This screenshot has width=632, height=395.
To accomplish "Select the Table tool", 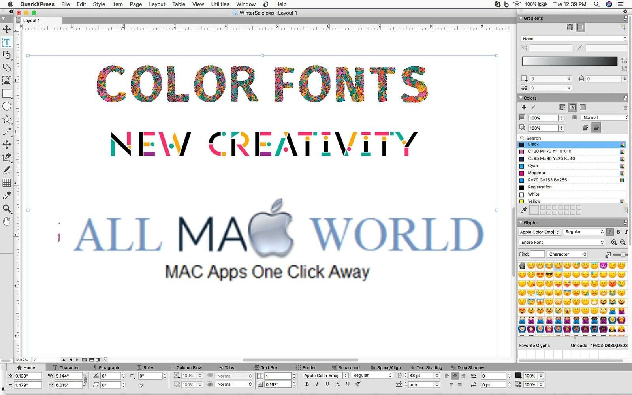I will point(7,183).
